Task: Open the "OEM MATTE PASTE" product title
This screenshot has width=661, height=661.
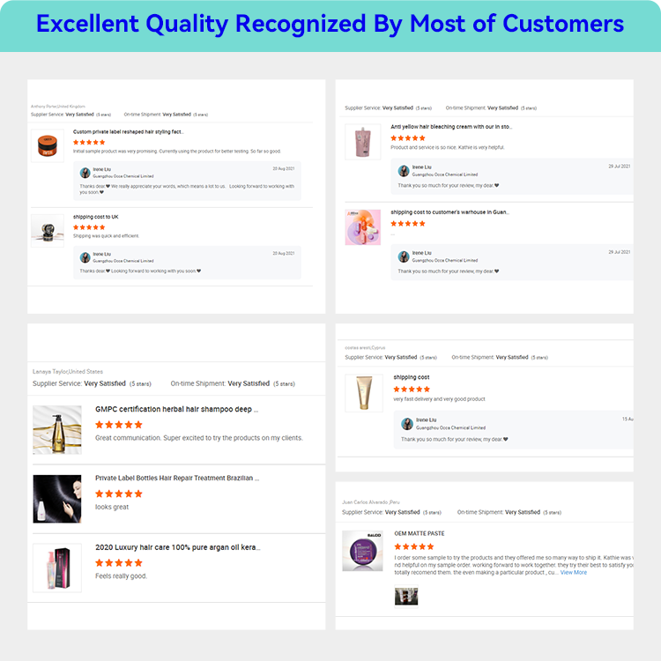Action: [x=420, y=533]
